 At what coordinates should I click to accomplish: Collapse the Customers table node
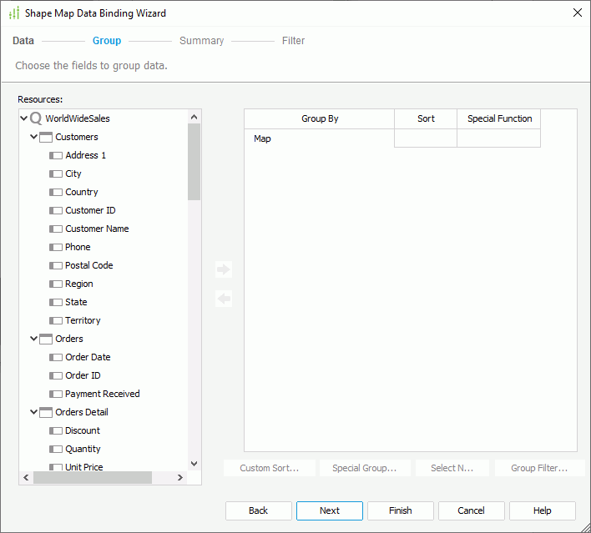34,137
